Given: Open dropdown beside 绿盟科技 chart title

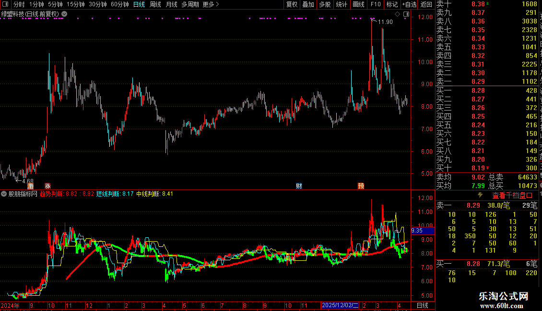Looking at the screenshot, I should pos(64,14).
